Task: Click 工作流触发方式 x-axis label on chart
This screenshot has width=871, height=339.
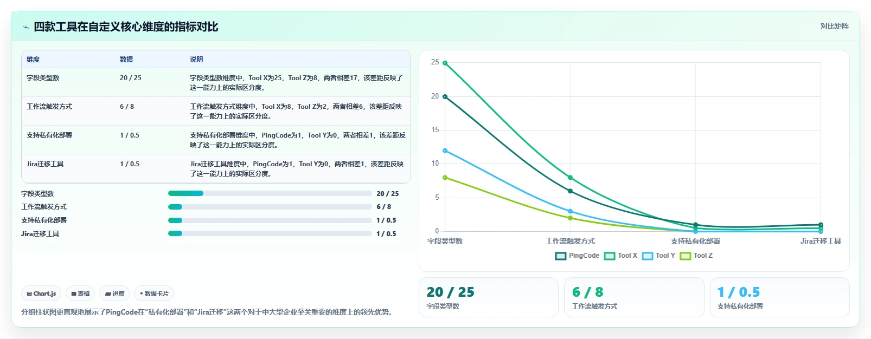Action: (x=570, y=241)
